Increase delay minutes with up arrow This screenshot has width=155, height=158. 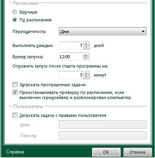coord(86,73)
